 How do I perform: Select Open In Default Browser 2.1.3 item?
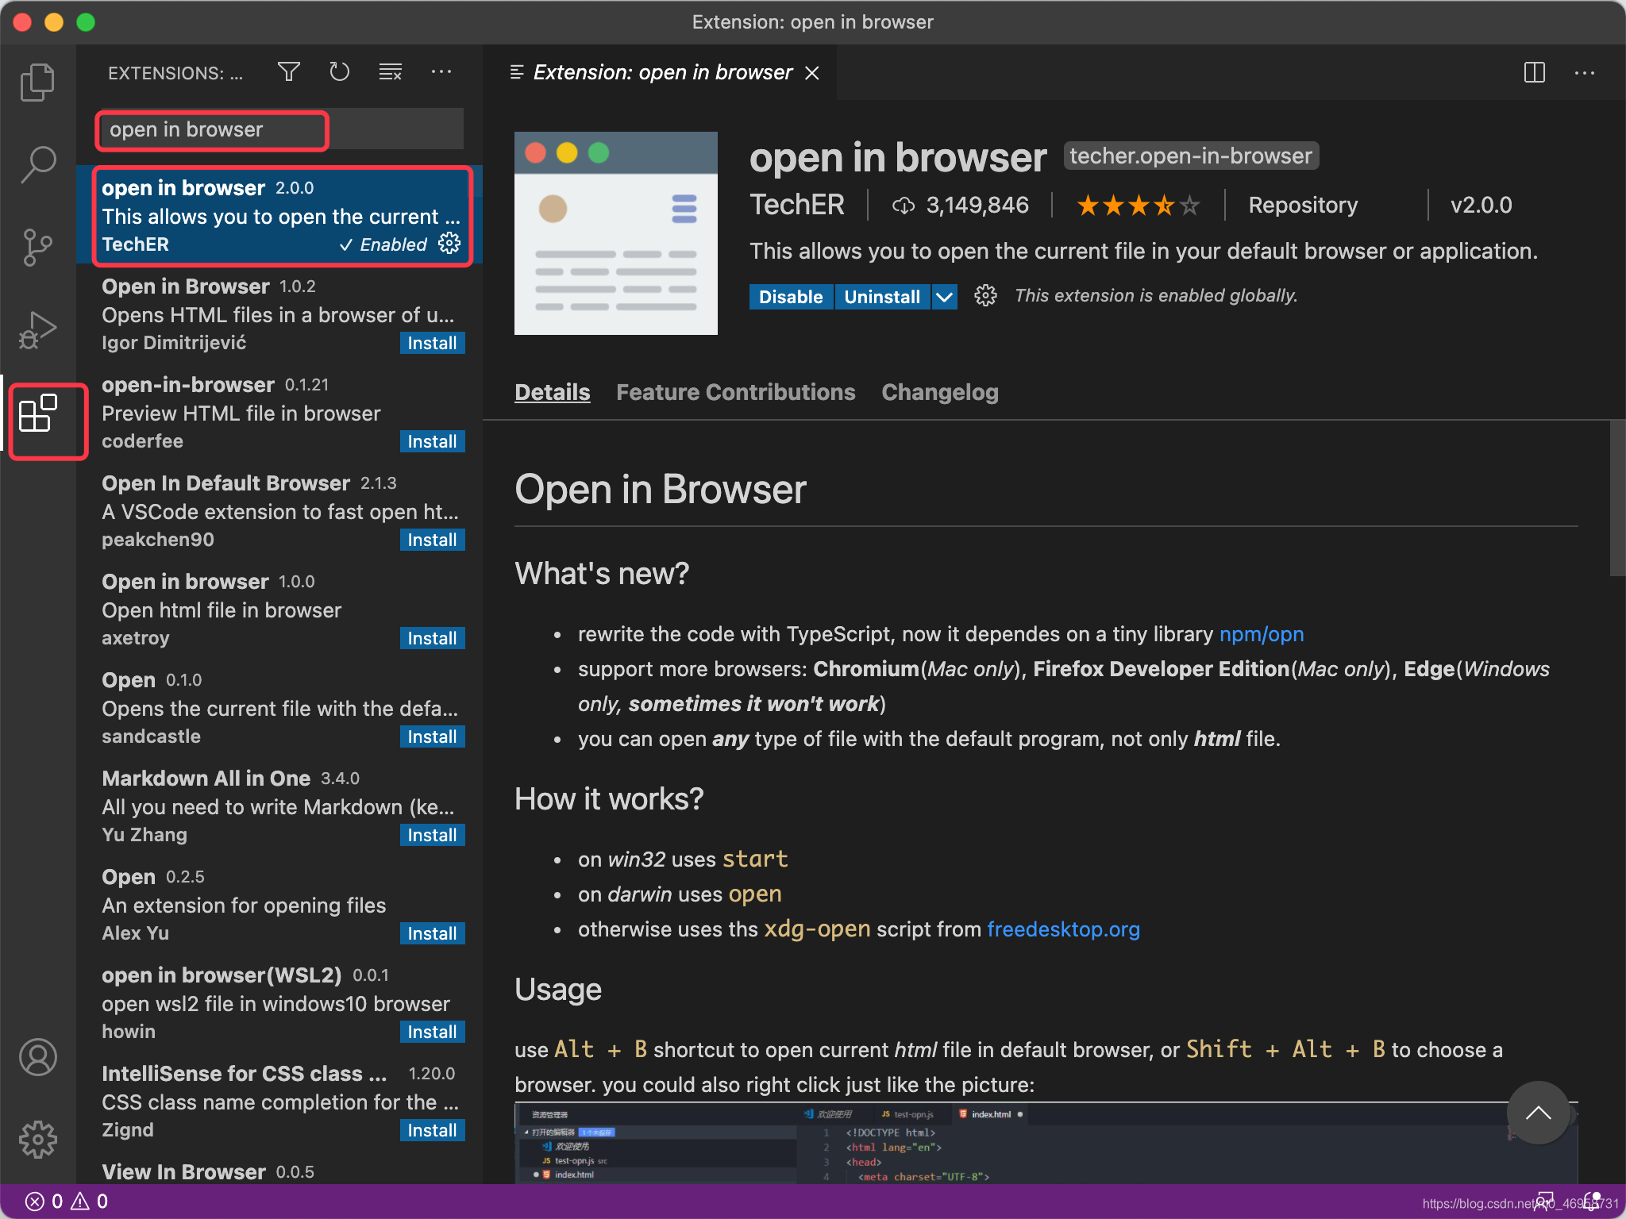pyautogui.click(x=279, y=511)
